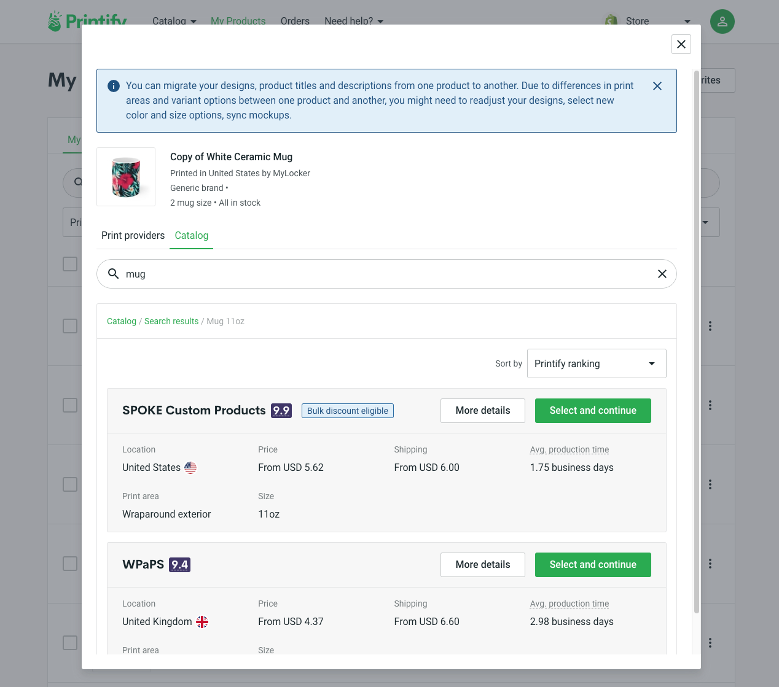
Task: Click the info icon in the banner
Action: click(114, 86)
